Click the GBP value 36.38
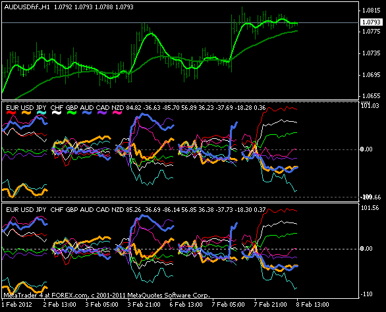This screenshot has width=386, height=312. click(x=206, y=210)
